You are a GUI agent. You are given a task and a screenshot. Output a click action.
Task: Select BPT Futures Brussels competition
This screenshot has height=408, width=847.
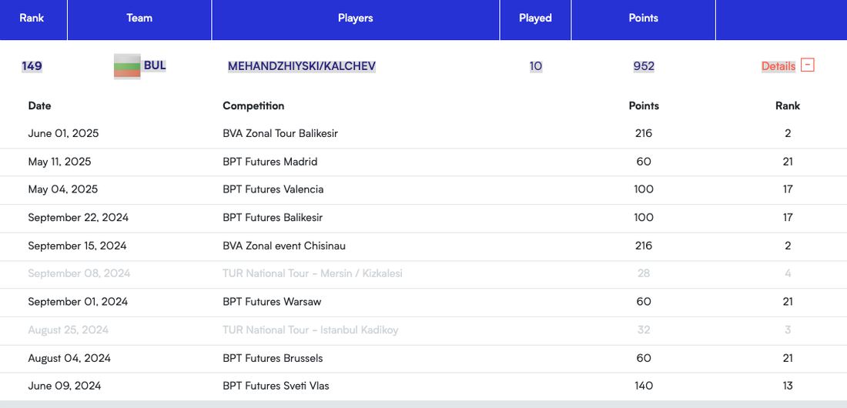pyautogui.click(x=273, y=358)
